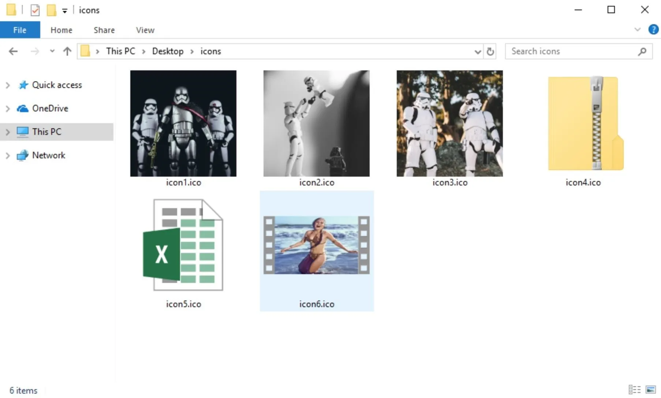
Task: Open the Help question mark icon
Action: [653, 29]
